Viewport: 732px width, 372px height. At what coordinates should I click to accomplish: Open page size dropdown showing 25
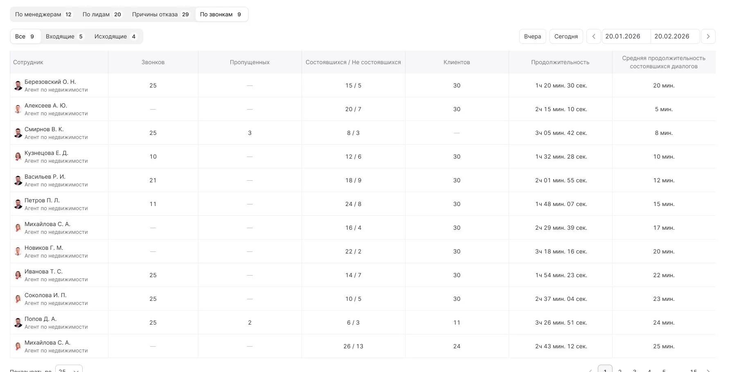[69, 370]
